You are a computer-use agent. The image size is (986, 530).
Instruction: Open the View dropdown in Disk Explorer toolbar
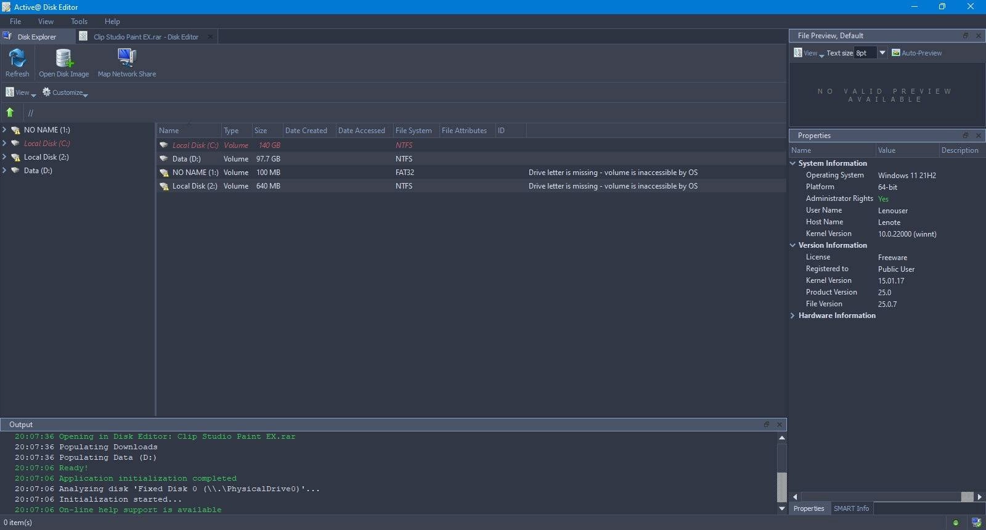point(21,92)
